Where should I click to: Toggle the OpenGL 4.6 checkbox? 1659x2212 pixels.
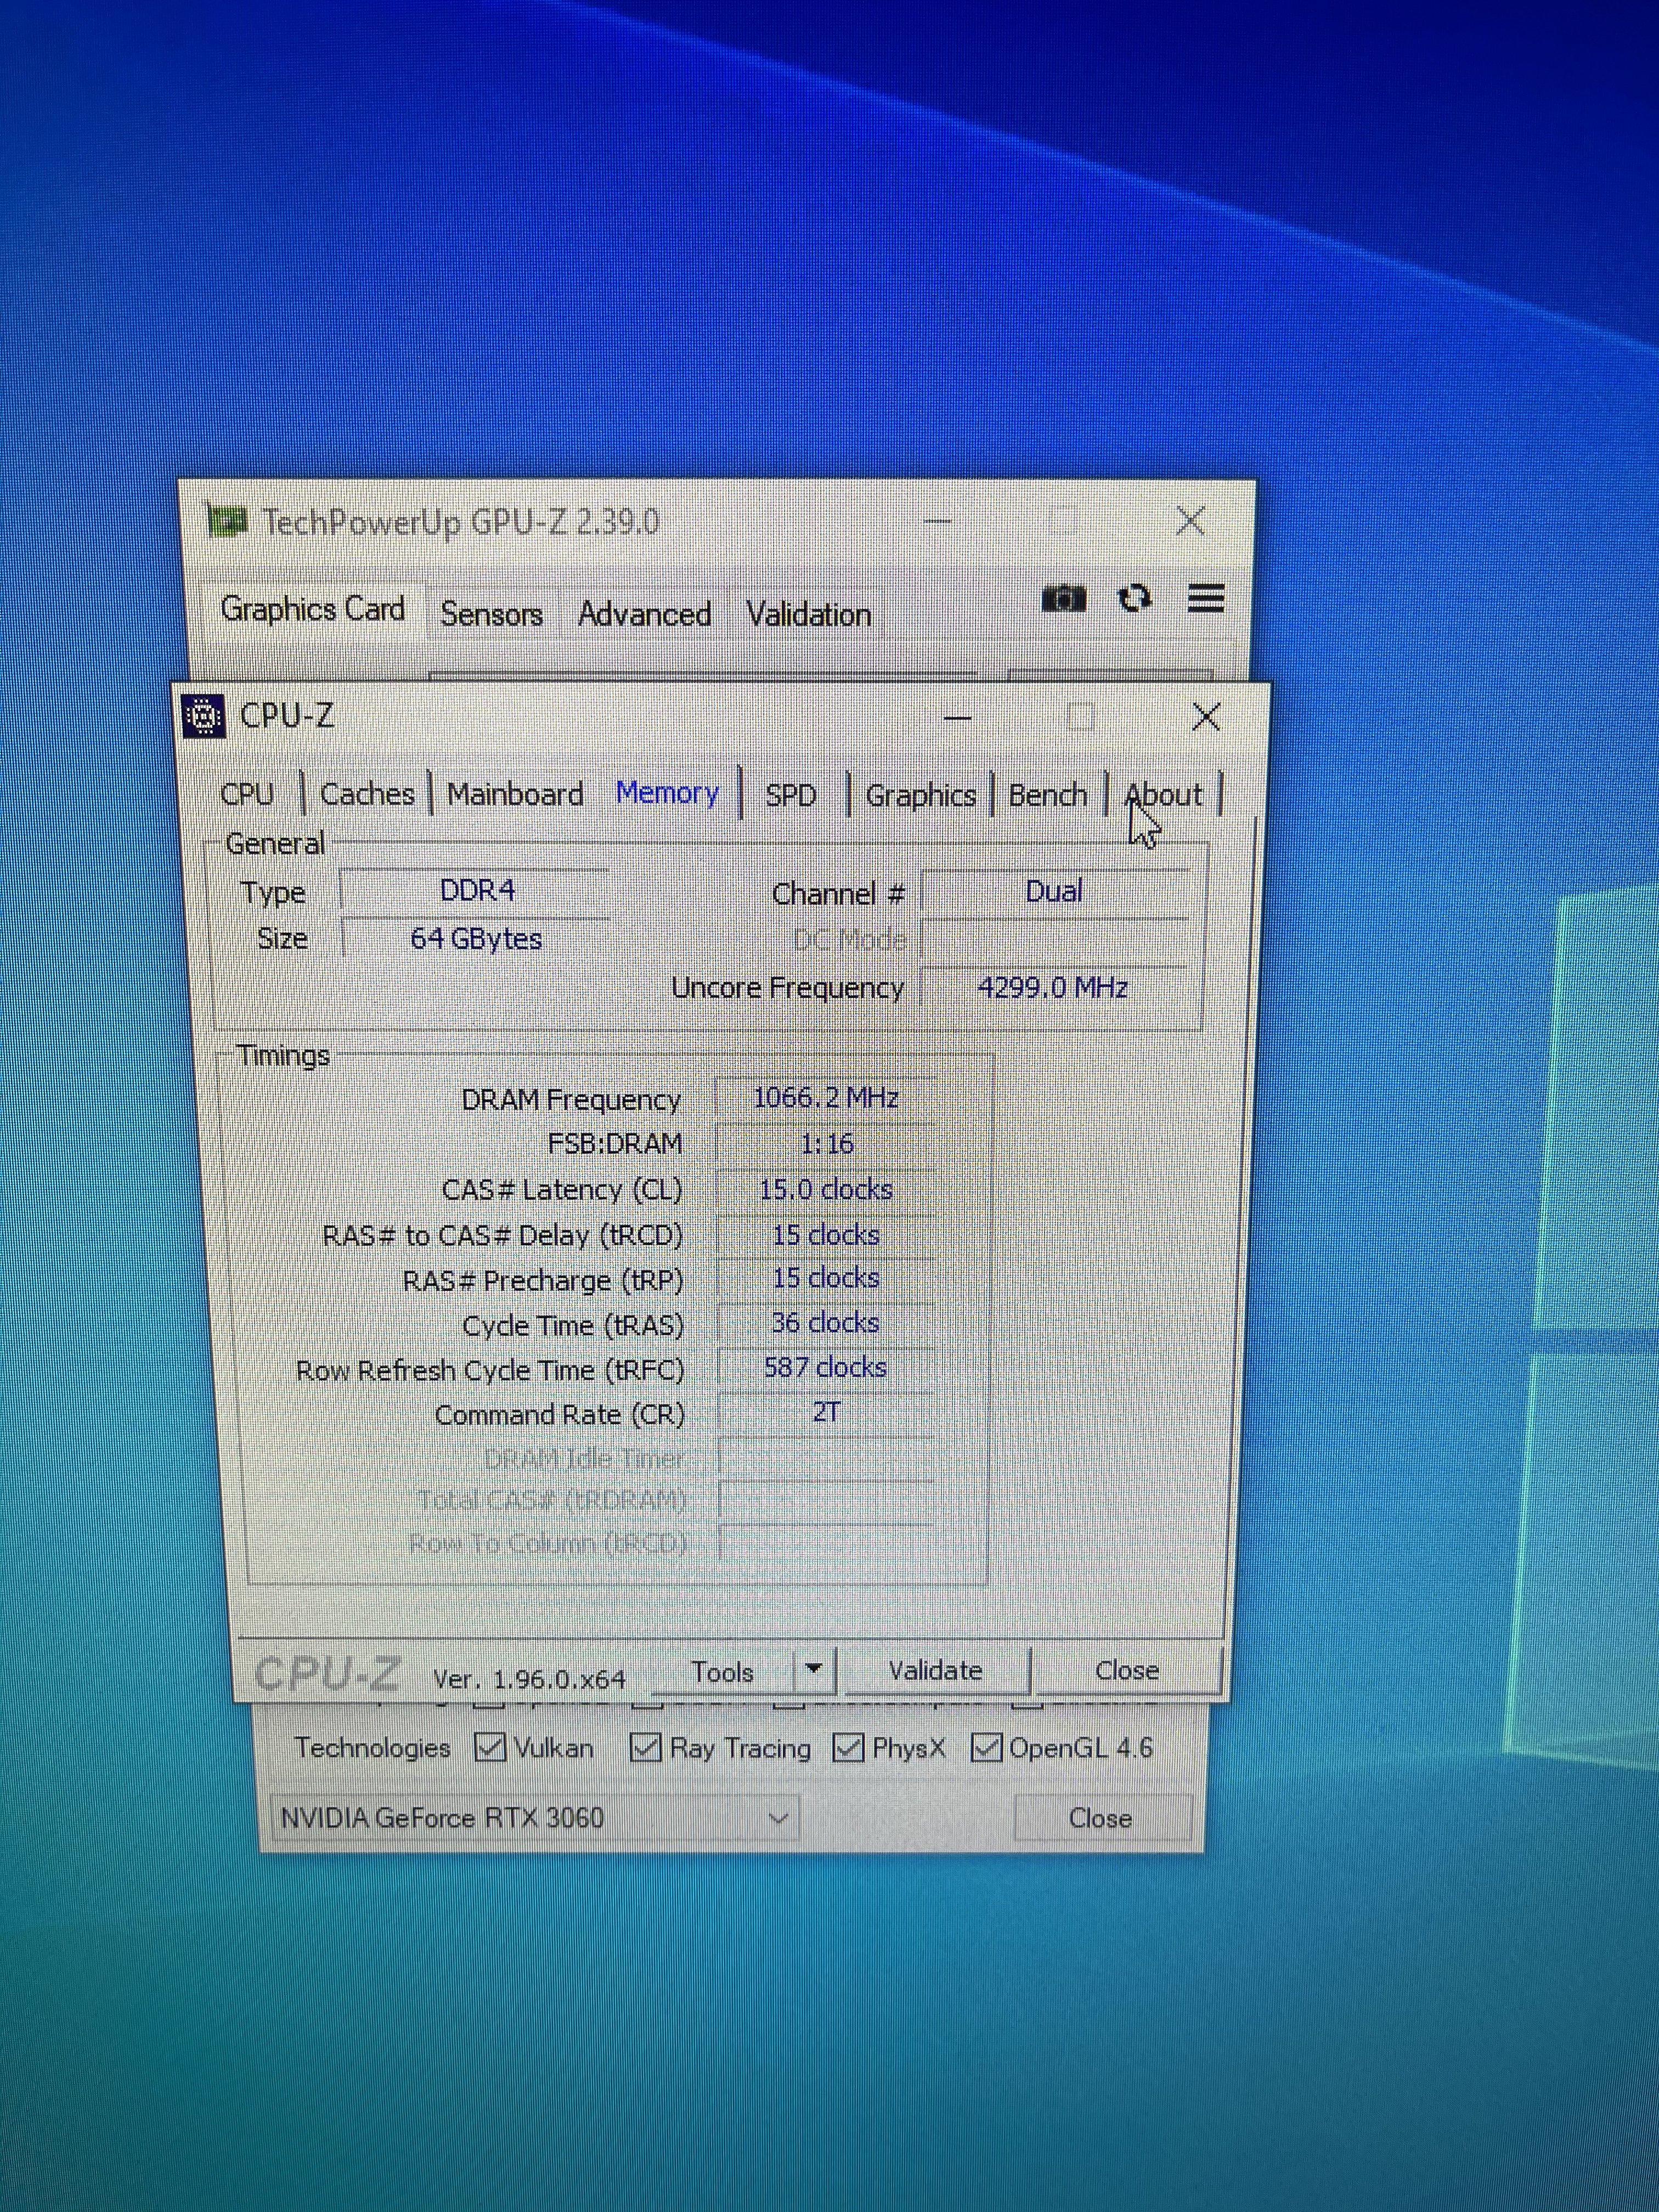click(x=986, y=1747)
